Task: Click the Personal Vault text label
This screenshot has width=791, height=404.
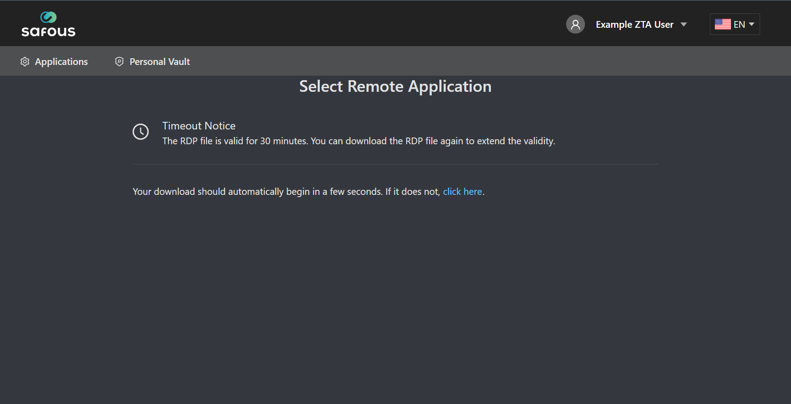Action: click(x=159, y=61)
